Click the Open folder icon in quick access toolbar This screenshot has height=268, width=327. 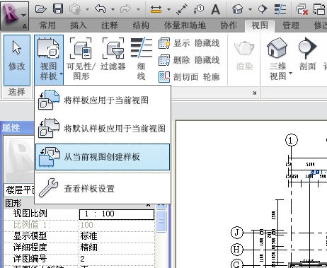tap(41, 9)
